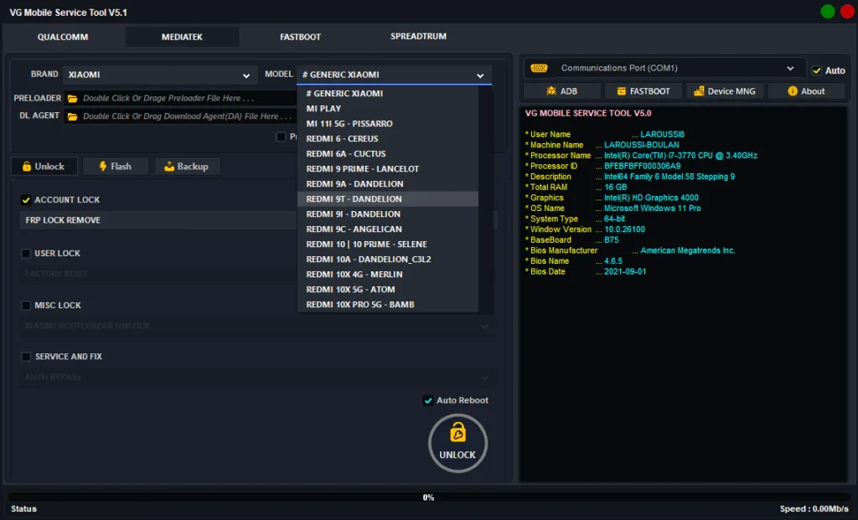Click the red close circle icon

pos(847,12)
